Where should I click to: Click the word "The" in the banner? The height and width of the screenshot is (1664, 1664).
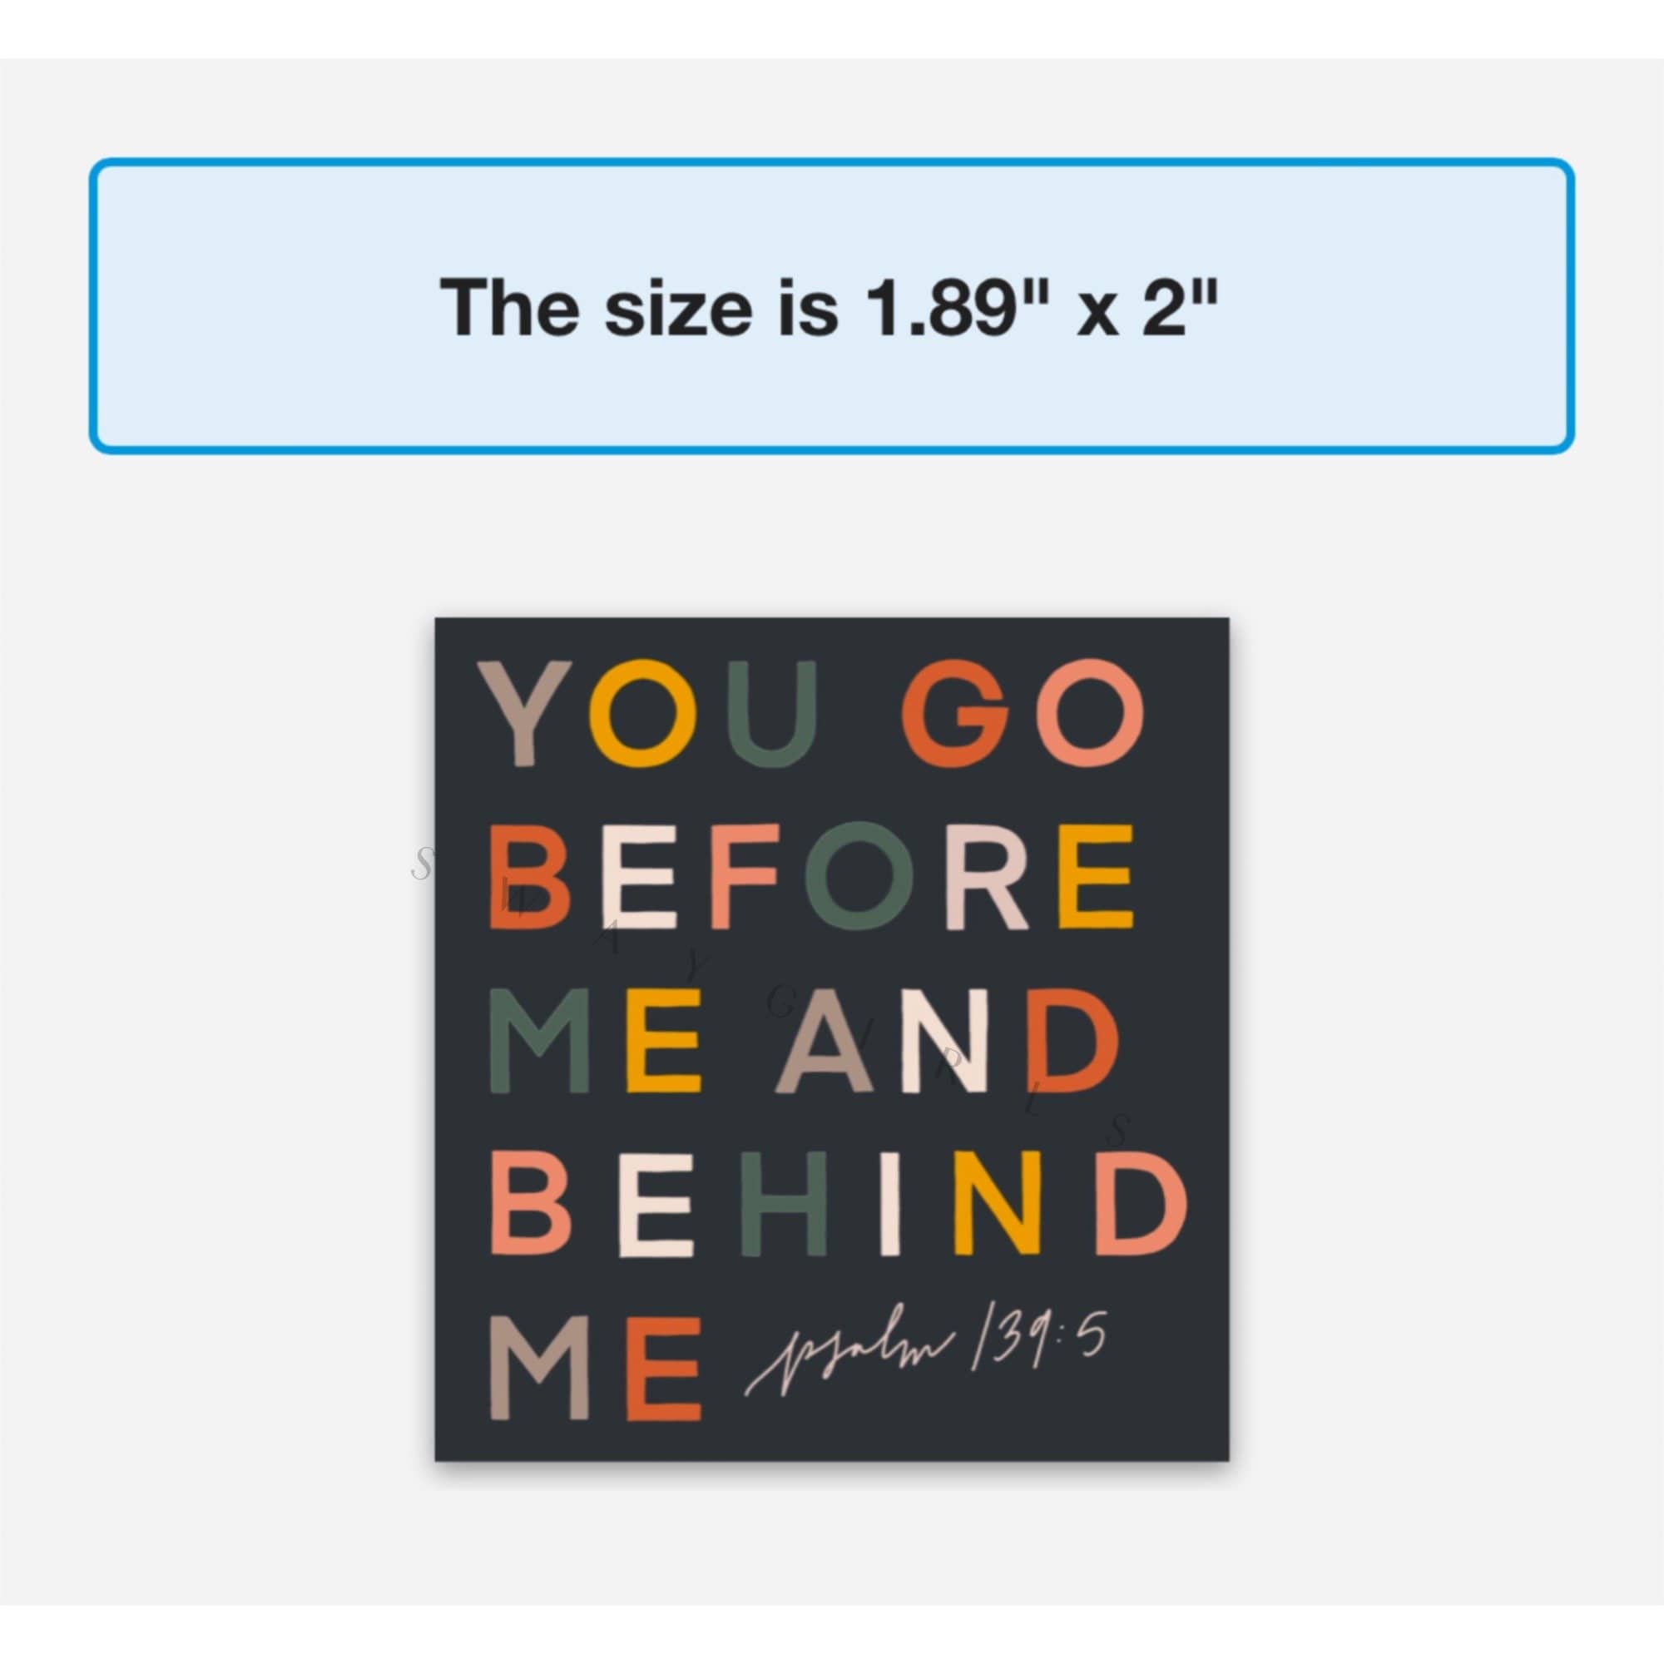coord(509,308)
